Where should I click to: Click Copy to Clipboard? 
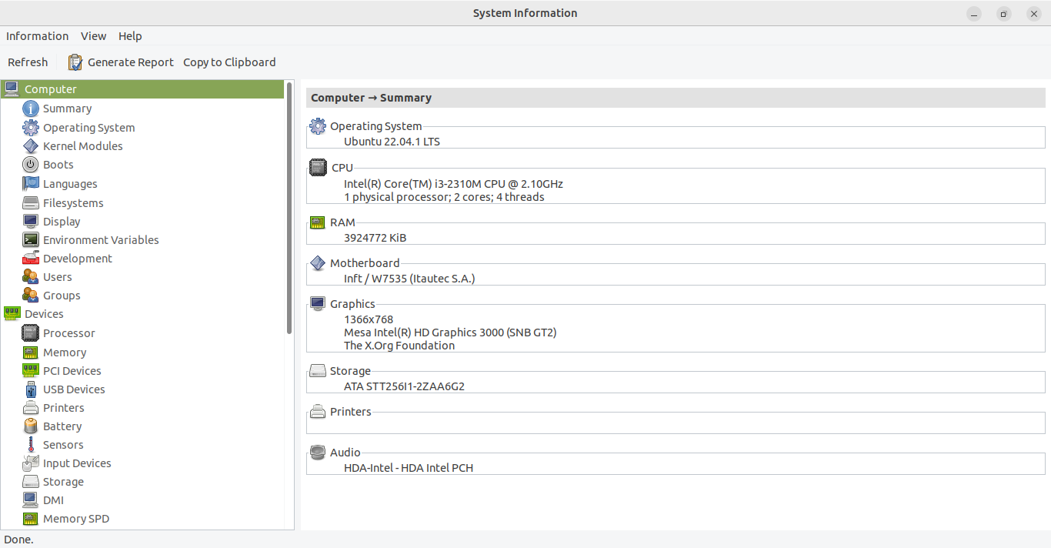pos(229,62)
